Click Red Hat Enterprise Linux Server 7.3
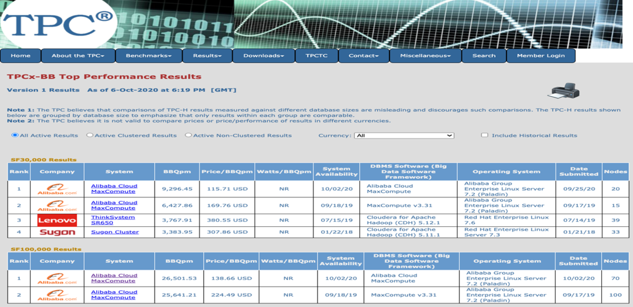 [x=506, y=232]
